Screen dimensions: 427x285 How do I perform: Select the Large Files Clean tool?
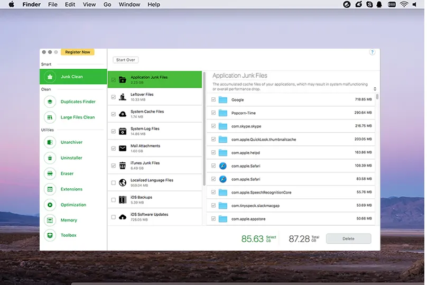(x=77, y=117)
